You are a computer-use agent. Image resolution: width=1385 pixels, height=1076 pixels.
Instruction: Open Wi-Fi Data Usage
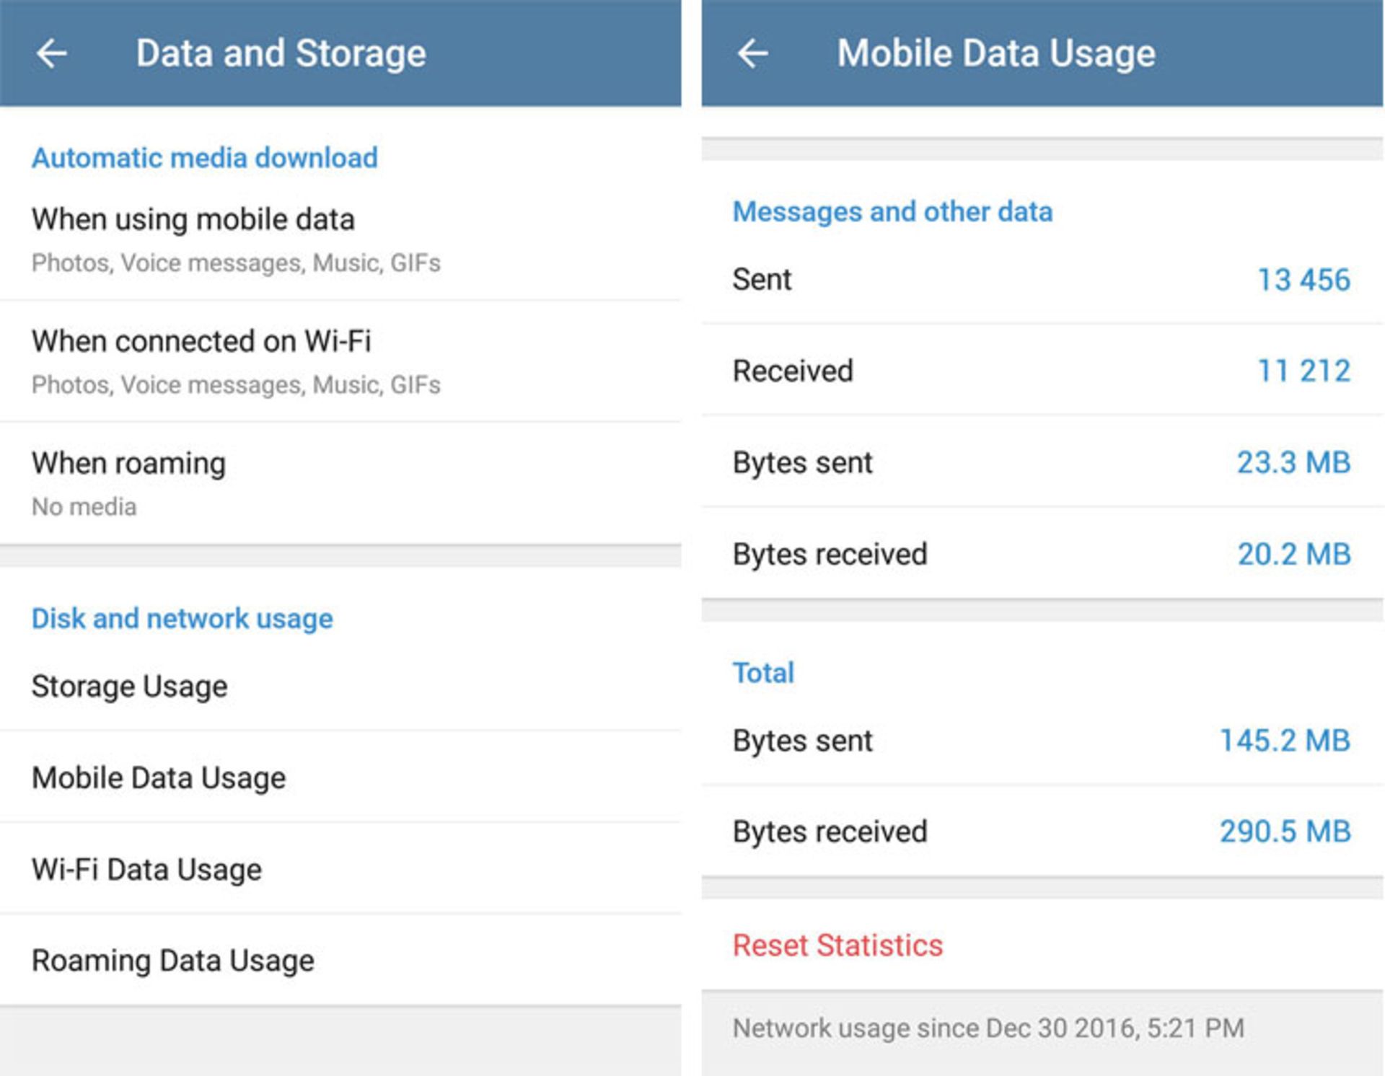click(x=339, y=869)
